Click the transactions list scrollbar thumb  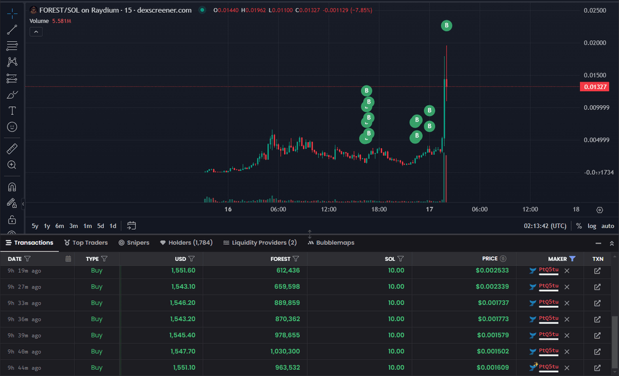coord(614,341)
